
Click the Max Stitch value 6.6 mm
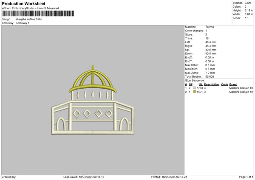point(210,65)
